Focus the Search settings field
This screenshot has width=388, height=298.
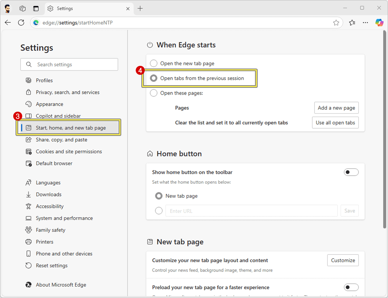point(69,64)
